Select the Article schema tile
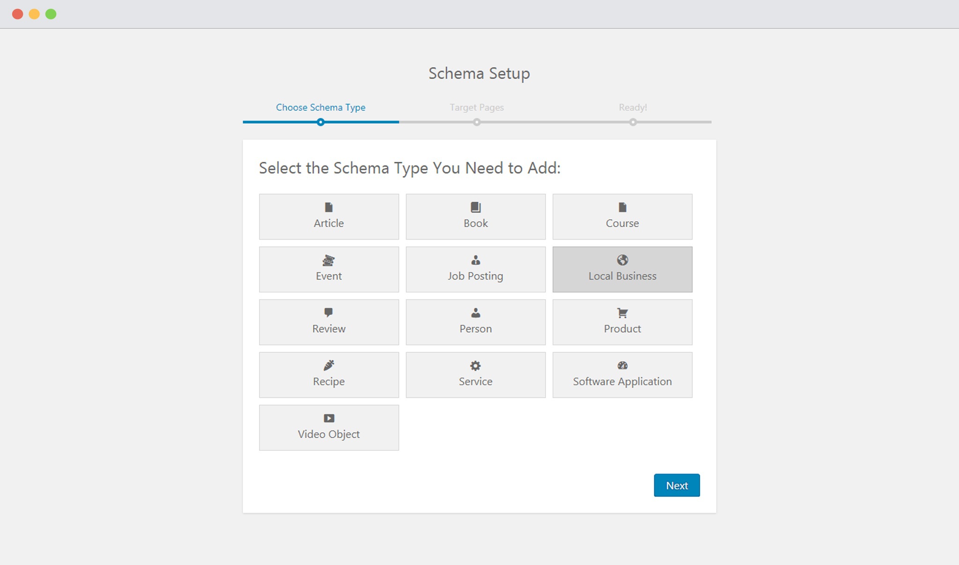 point(328,217)
